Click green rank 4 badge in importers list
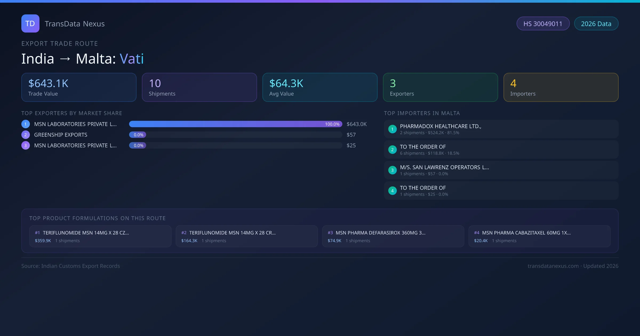 392,191
